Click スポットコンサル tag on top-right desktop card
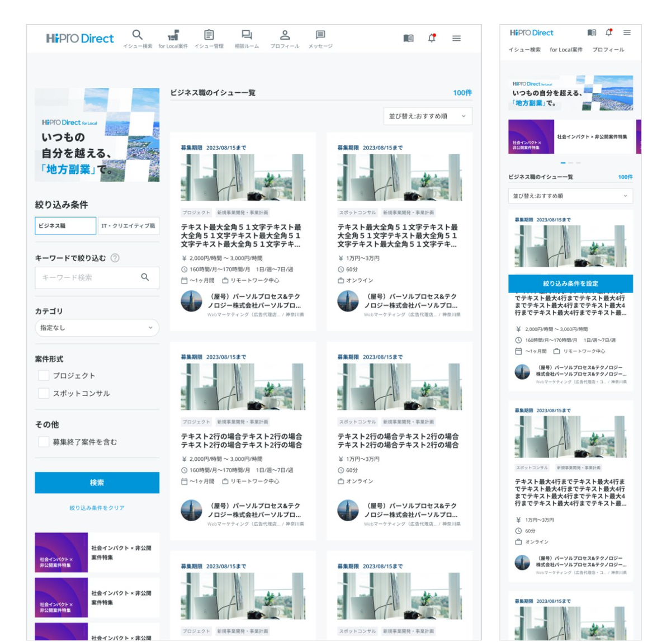This screenshot has width=671, height=642. tap(357, 213)
